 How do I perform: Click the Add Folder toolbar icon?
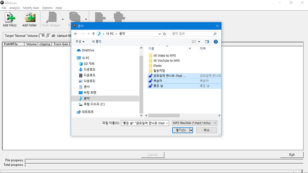[x=30, y=19]
